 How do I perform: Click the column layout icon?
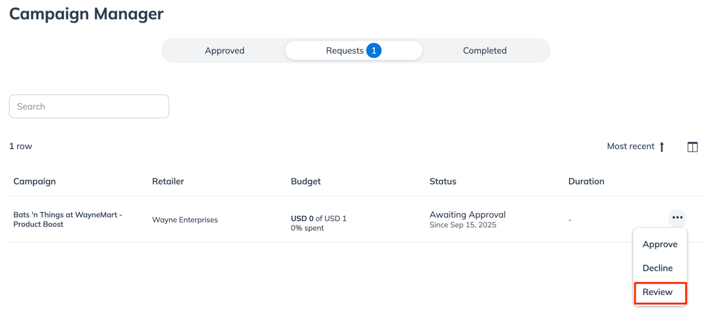693,147
